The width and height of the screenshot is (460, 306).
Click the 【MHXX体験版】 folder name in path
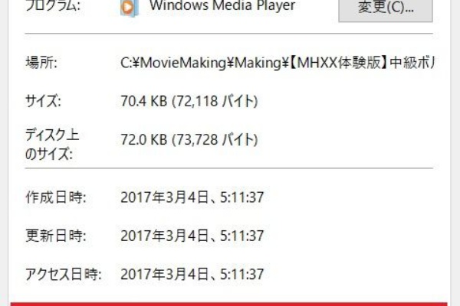(x=339, y=63)
